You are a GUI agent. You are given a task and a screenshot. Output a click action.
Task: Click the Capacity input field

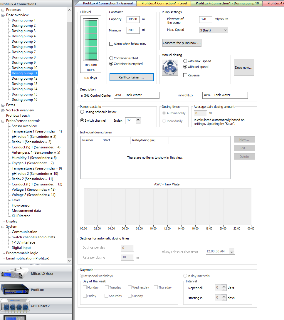pyautogui.click(x=133, y=19)
